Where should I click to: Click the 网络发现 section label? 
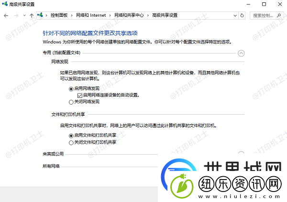[60, 62]
